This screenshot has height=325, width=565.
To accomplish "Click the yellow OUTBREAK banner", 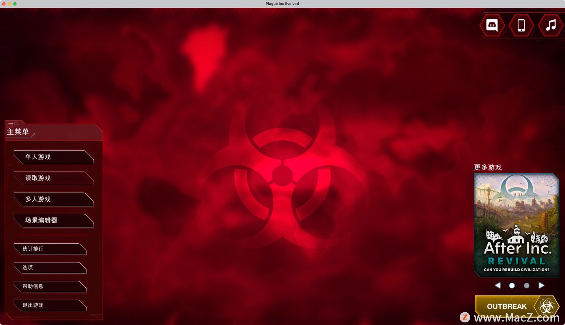I will 506,306.
